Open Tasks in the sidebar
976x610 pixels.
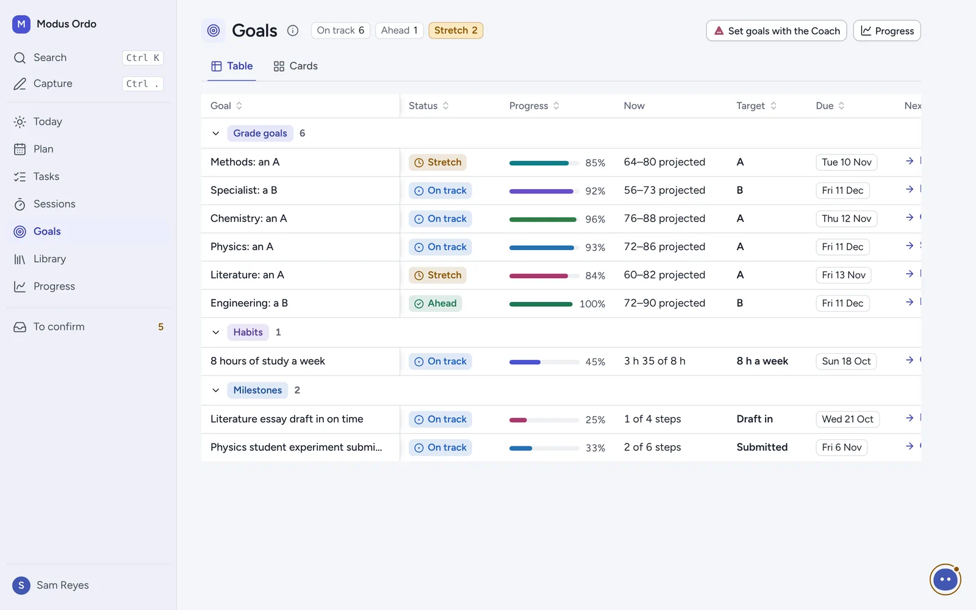(x=88, y=177)
